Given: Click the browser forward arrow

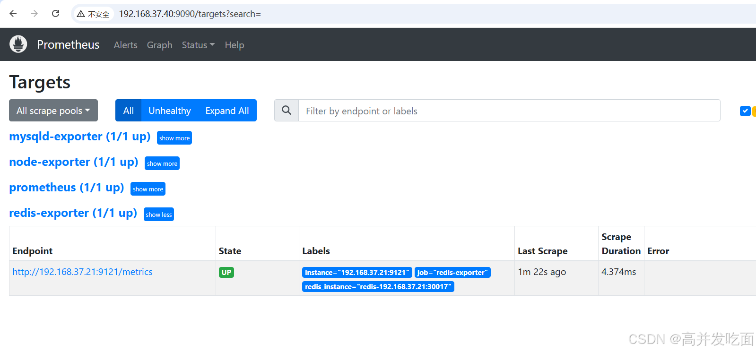Looking at the screenshot, I should pos(34,14).
